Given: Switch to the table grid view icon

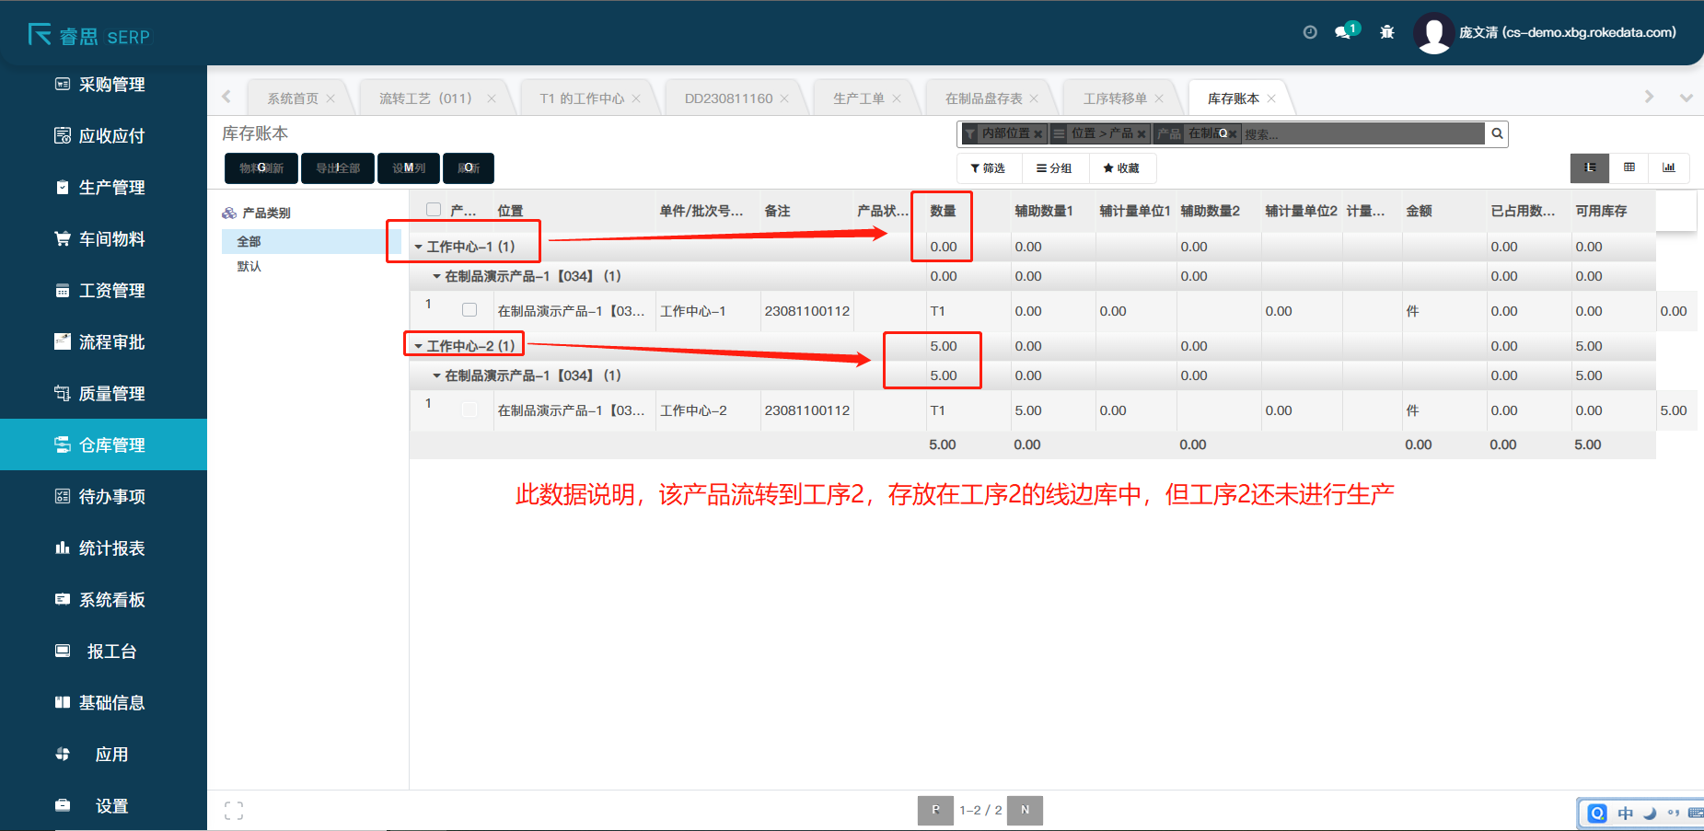Looking at the screenshot, I should click(x=1629, y=167).
